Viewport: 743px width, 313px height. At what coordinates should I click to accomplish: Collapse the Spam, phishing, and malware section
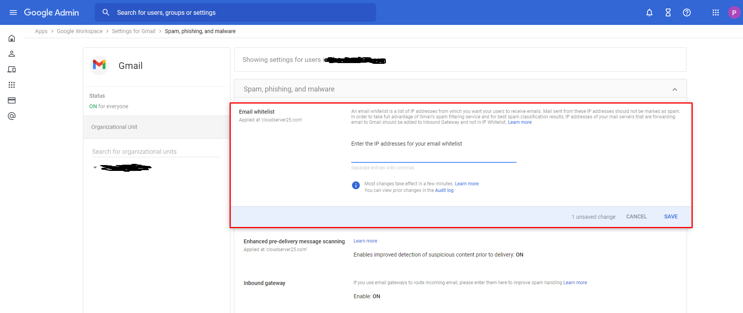point(675,89)
